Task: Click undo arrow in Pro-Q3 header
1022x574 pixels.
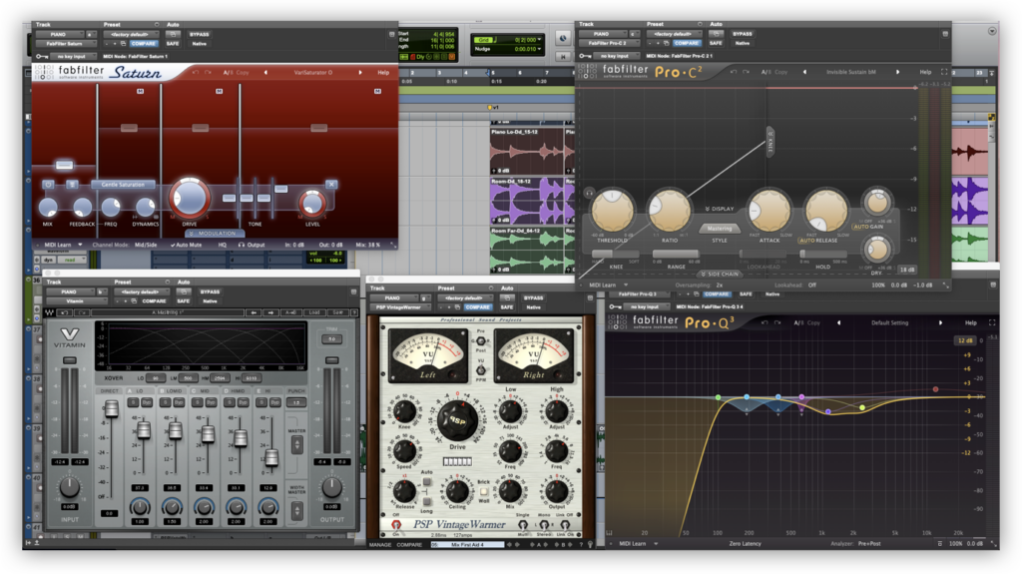Action: [766, 322]
